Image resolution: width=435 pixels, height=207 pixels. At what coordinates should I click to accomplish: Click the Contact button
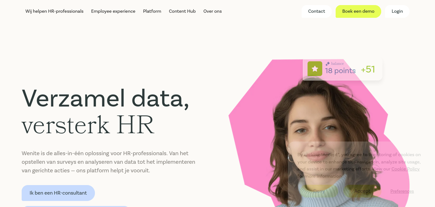pyautogui.click(x=317, y=11)
